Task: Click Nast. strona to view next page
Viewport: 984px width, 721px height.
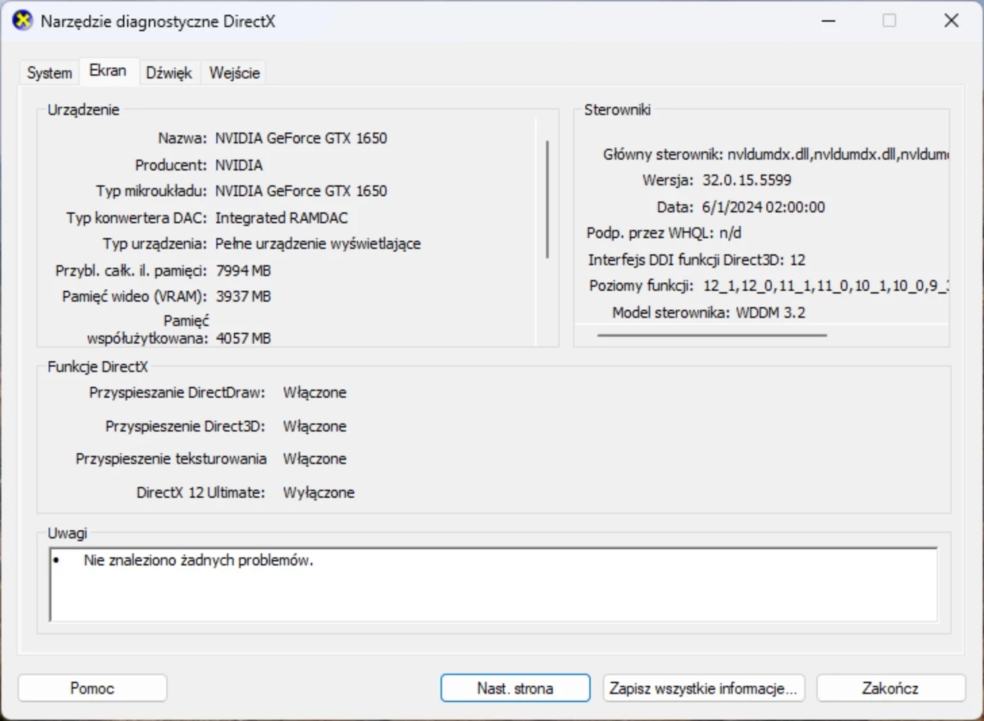Action: (x=514, y=688)
